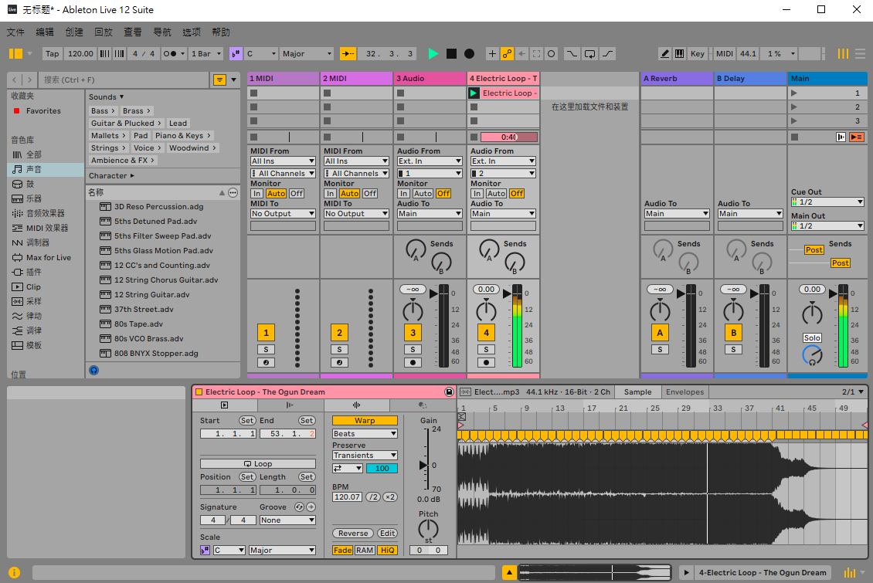
Task: Open the 创建 menu
Action: coord(74,32)
